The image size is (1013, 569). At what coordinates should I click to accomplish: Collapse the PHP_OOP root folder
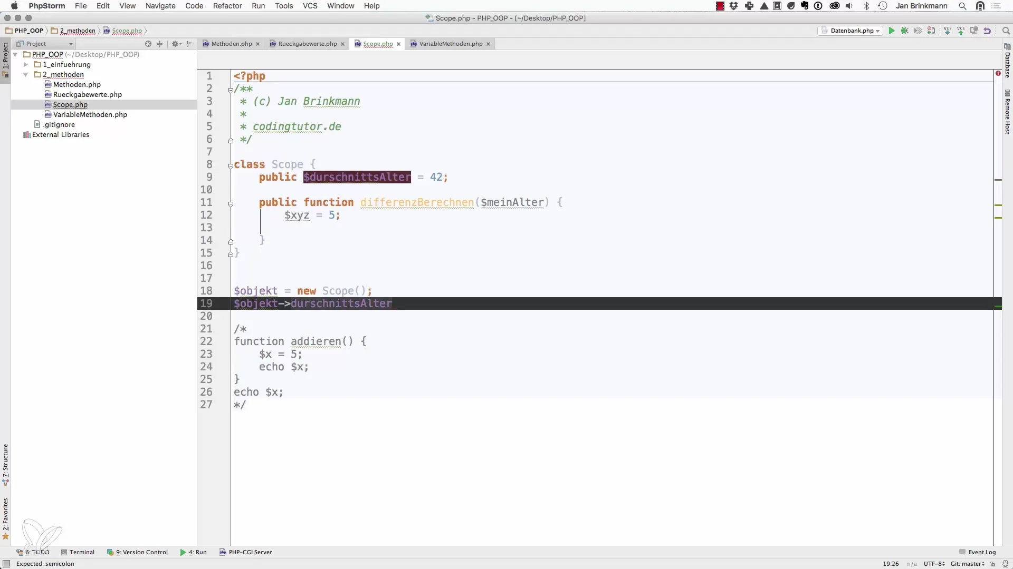click(15, 54)
